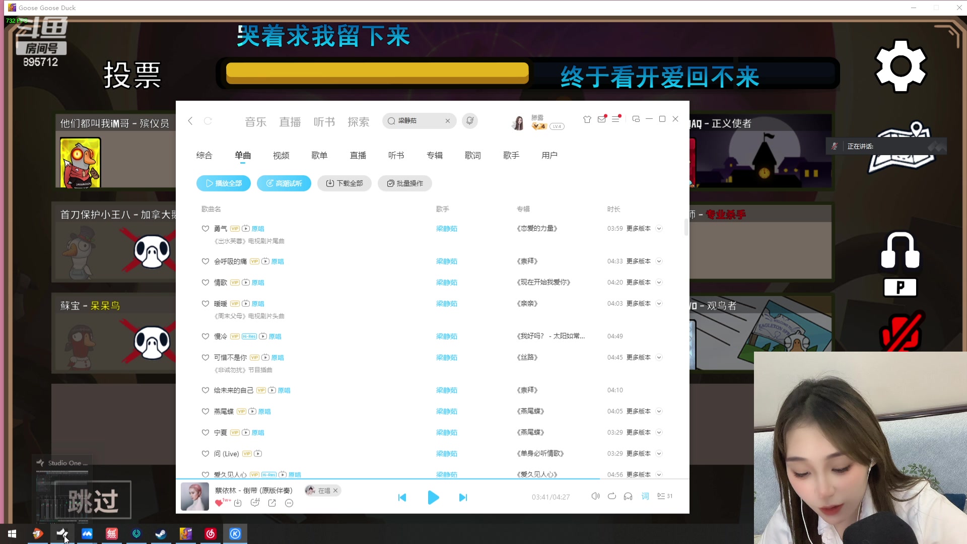Open the 直播 section in top navigation

tap(290, 122)
